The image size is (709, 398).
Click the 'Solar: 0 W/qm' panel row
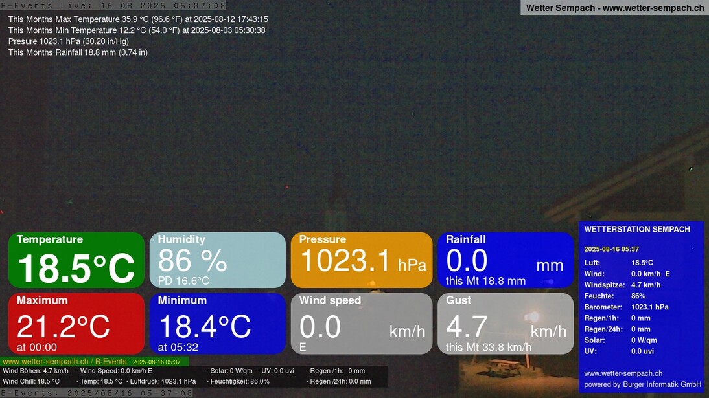pyautogui.click(x=620, y=340)
